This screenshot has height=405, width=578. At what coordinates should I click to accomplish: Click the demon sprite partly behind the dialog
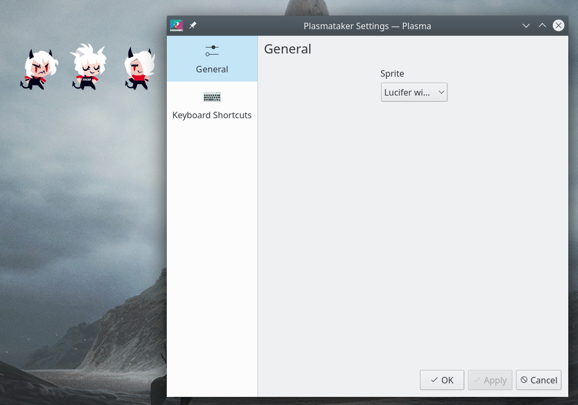coord(140,68)
